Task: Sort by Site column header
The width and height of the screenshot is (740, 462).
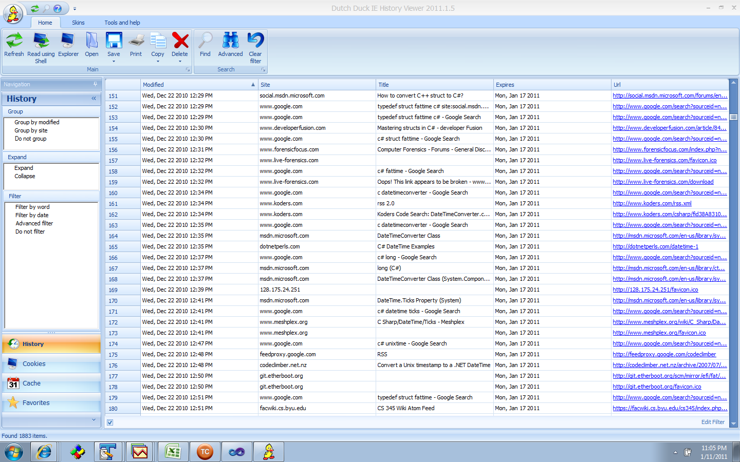Action: 317,85
